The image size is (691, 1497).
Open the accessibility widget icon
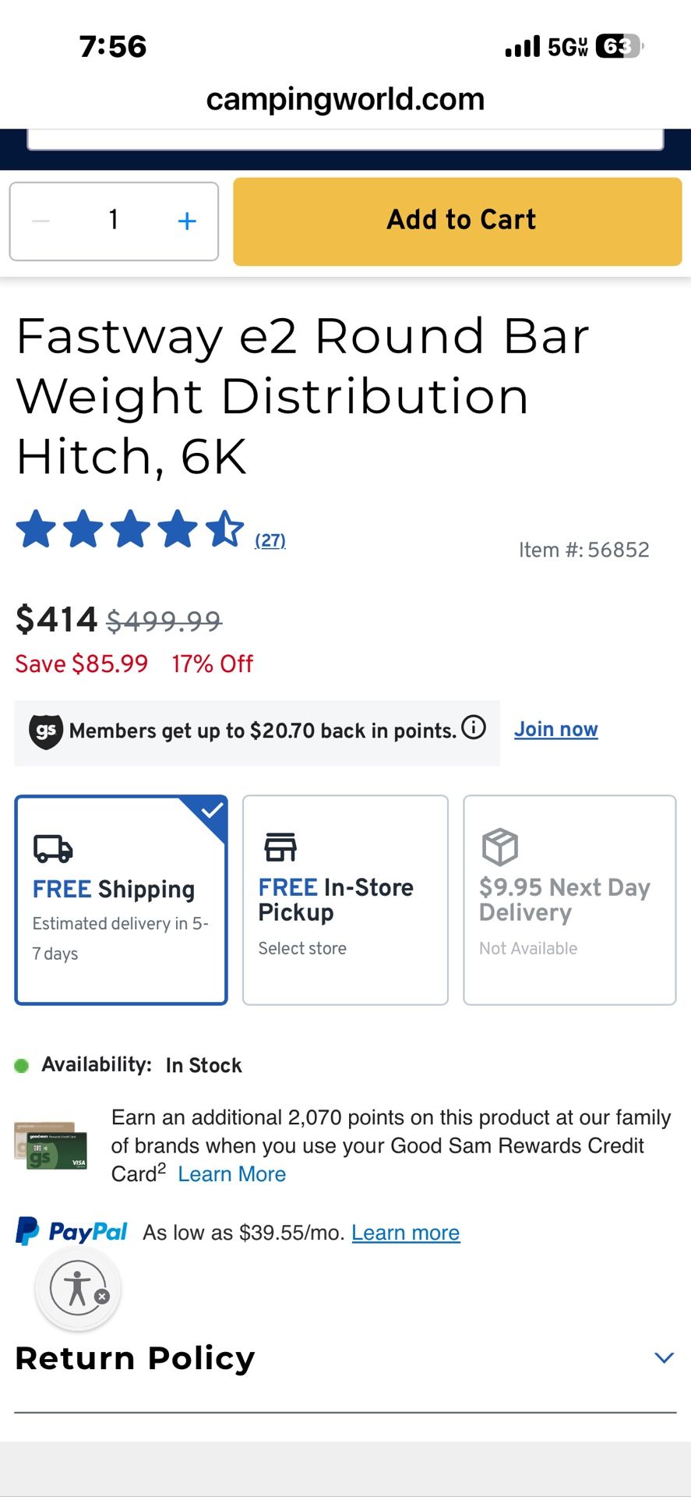77,1289
